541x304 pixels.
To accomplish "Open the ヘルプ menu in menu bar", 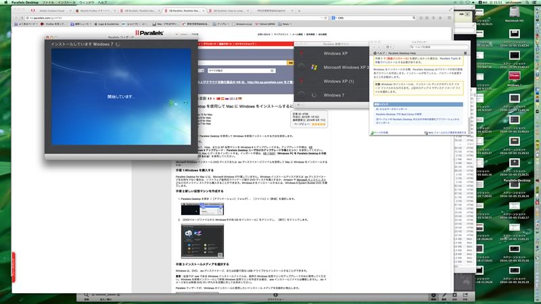I will 102,2.
